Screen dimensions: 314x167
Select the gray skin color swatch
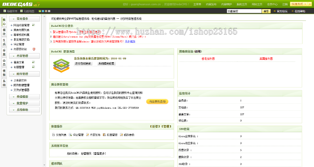click(49, 11)
